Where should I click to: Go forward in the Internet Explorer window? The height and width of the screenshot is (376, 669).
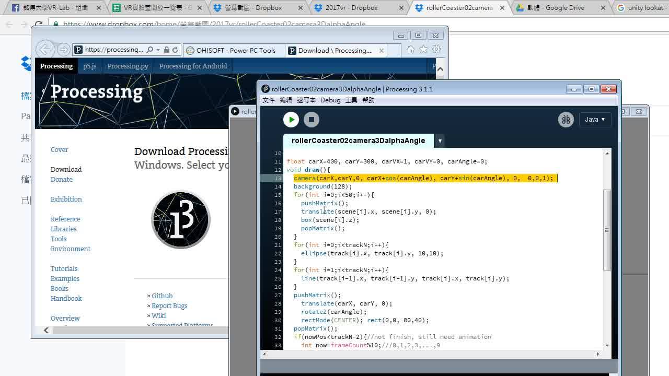coord(63,50)
